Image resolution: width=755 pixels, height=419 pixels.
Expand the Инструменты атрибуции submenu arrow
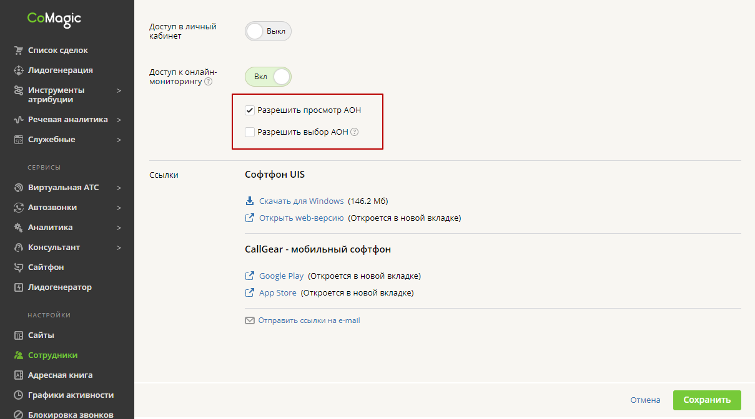pyautogui.click(x=119, y=90)
